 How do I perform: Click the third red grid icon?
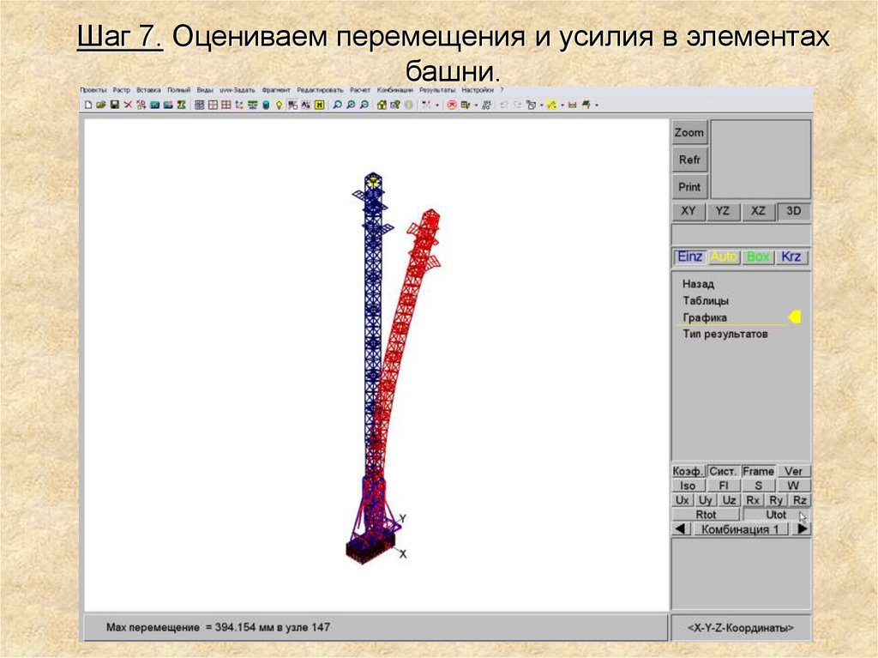[x=226, y=105]
